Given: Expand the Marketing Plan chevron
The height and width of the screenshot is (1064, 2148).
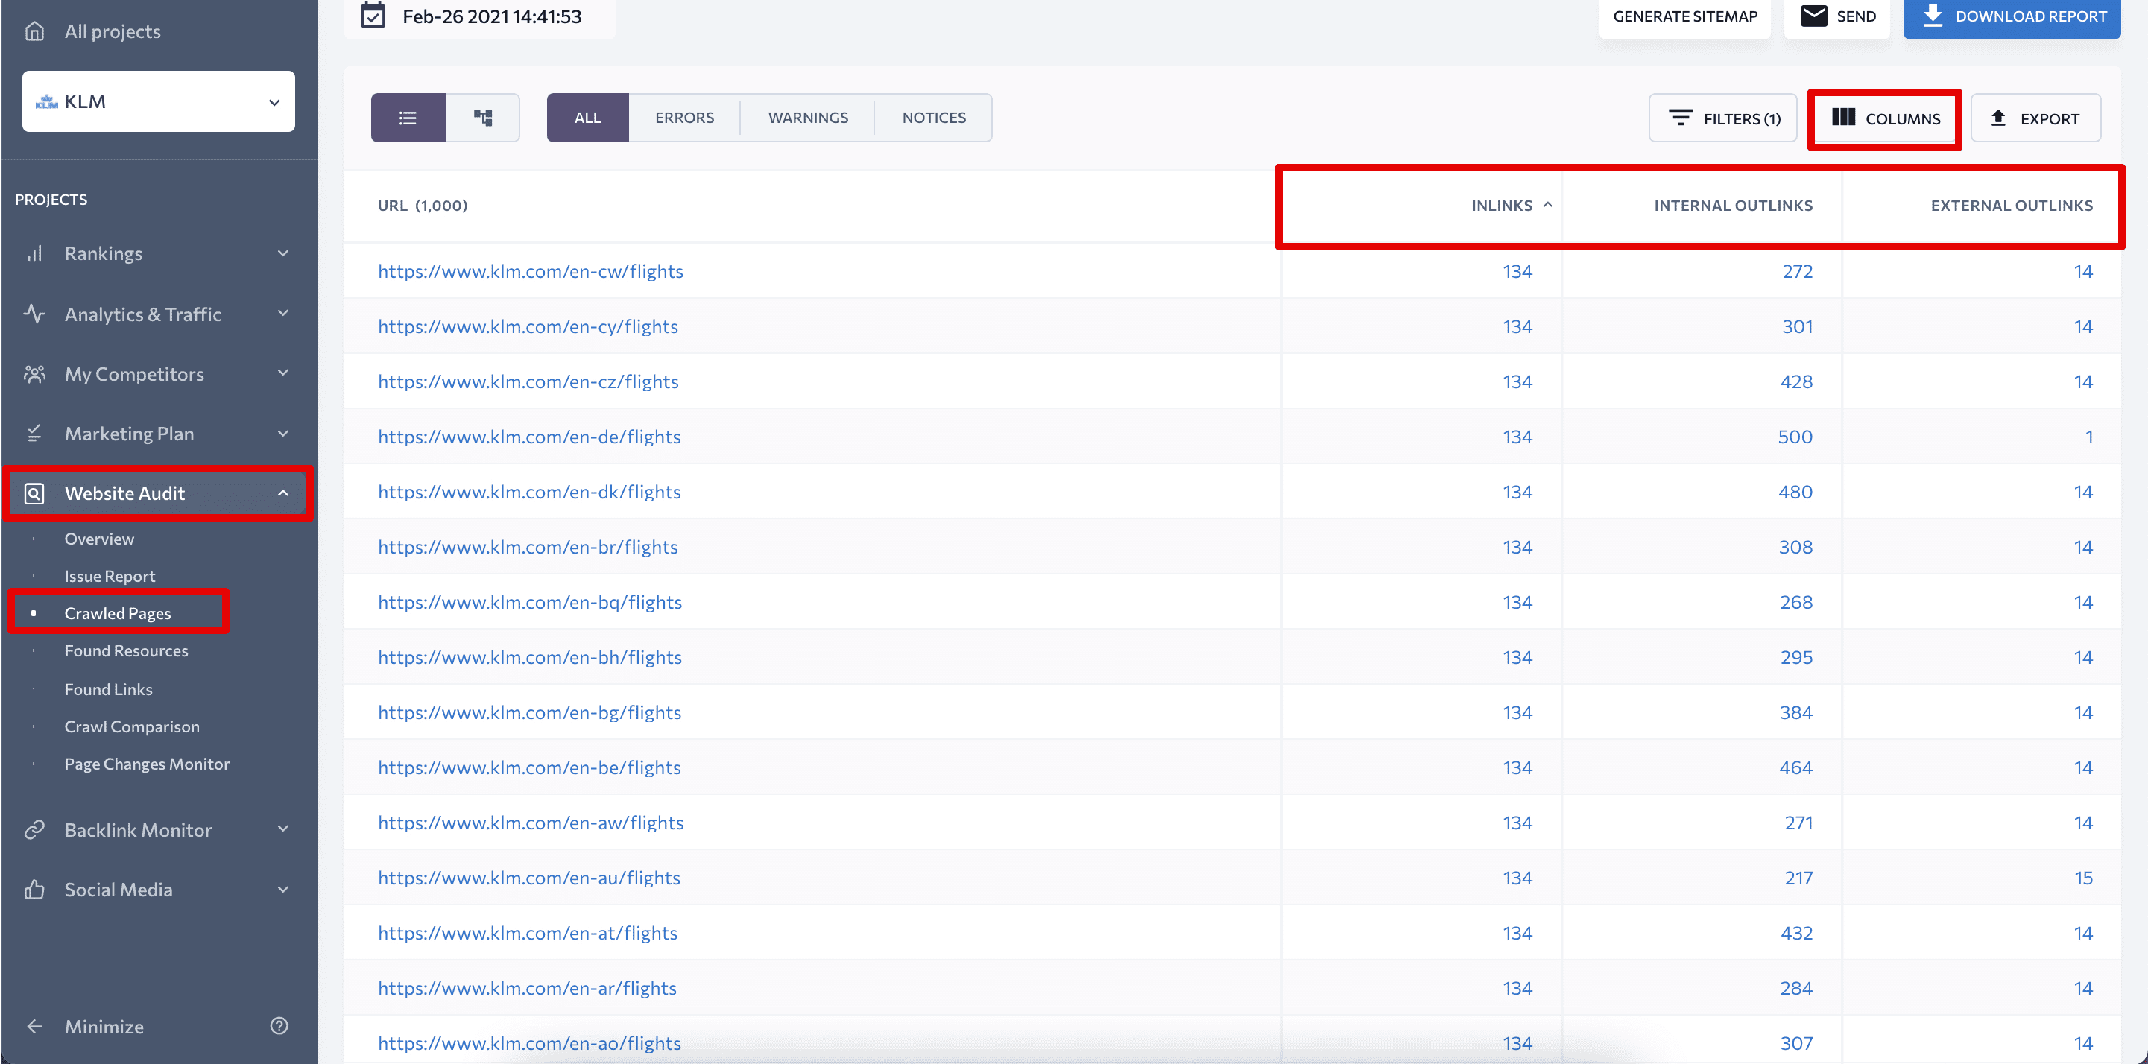Looking at the screenshot, I should point(283,434).
